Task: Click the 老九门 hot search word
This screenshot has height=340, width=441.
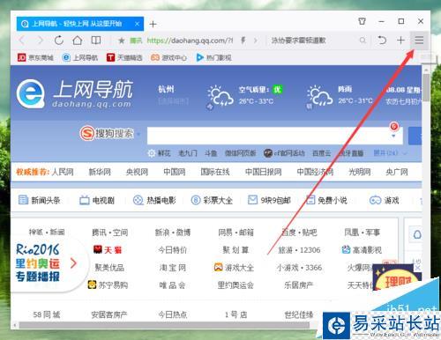Action: click(188, 153)
